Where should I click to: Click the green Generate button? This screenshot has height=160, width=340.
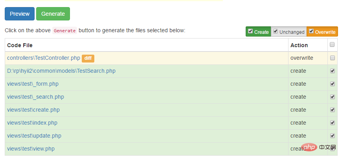pyautogui.click(x=53, y=14)
